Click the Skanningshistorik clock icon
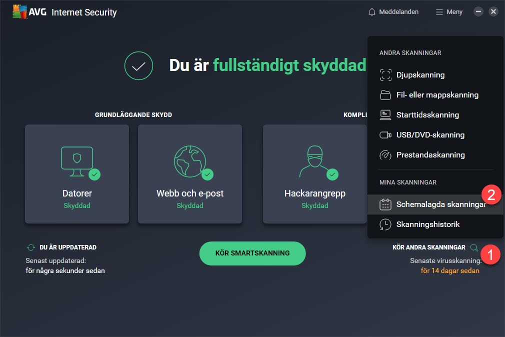Viewport: 505px width, 337px height. pos(385,224)
